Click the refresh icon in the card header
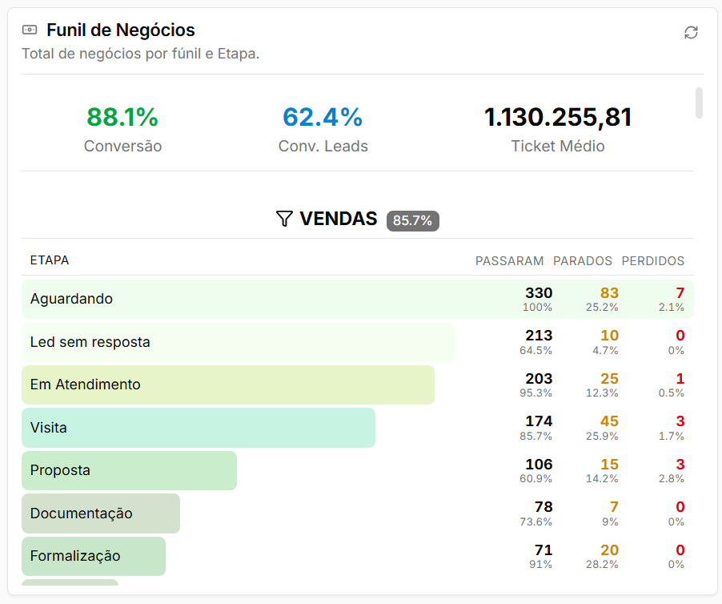The height and width of the screenshot is (604, 722). [691, 32]
